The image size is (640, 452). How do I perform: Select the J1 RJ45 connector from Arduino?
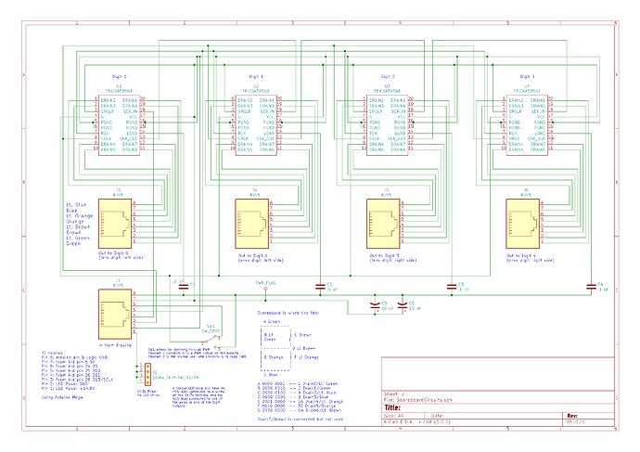click(115, 314)
